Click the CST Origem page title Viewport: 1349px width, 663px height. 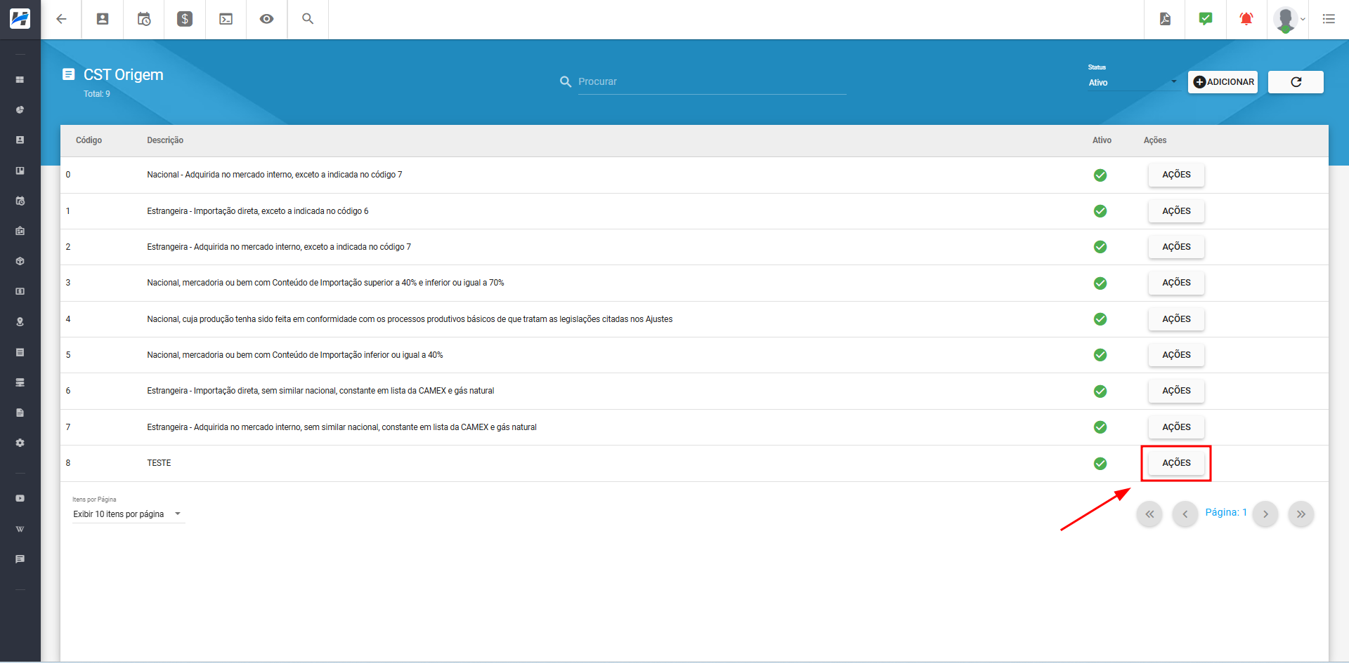(x=124, y=75)
